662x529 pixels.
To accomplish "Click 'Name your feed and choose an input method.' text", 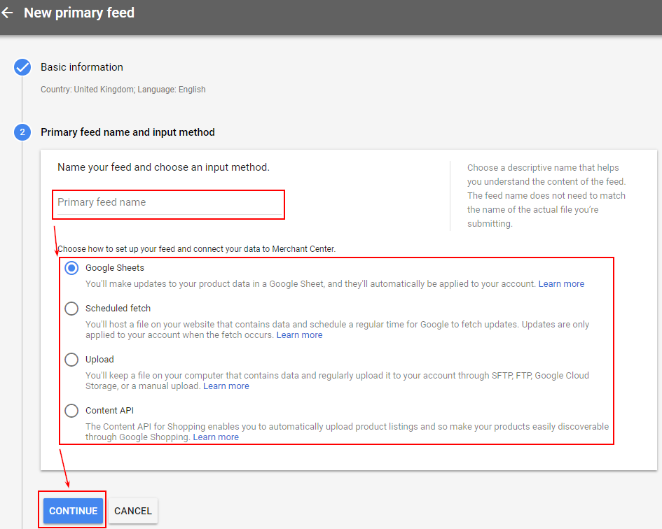I will (x=163, y=167).
